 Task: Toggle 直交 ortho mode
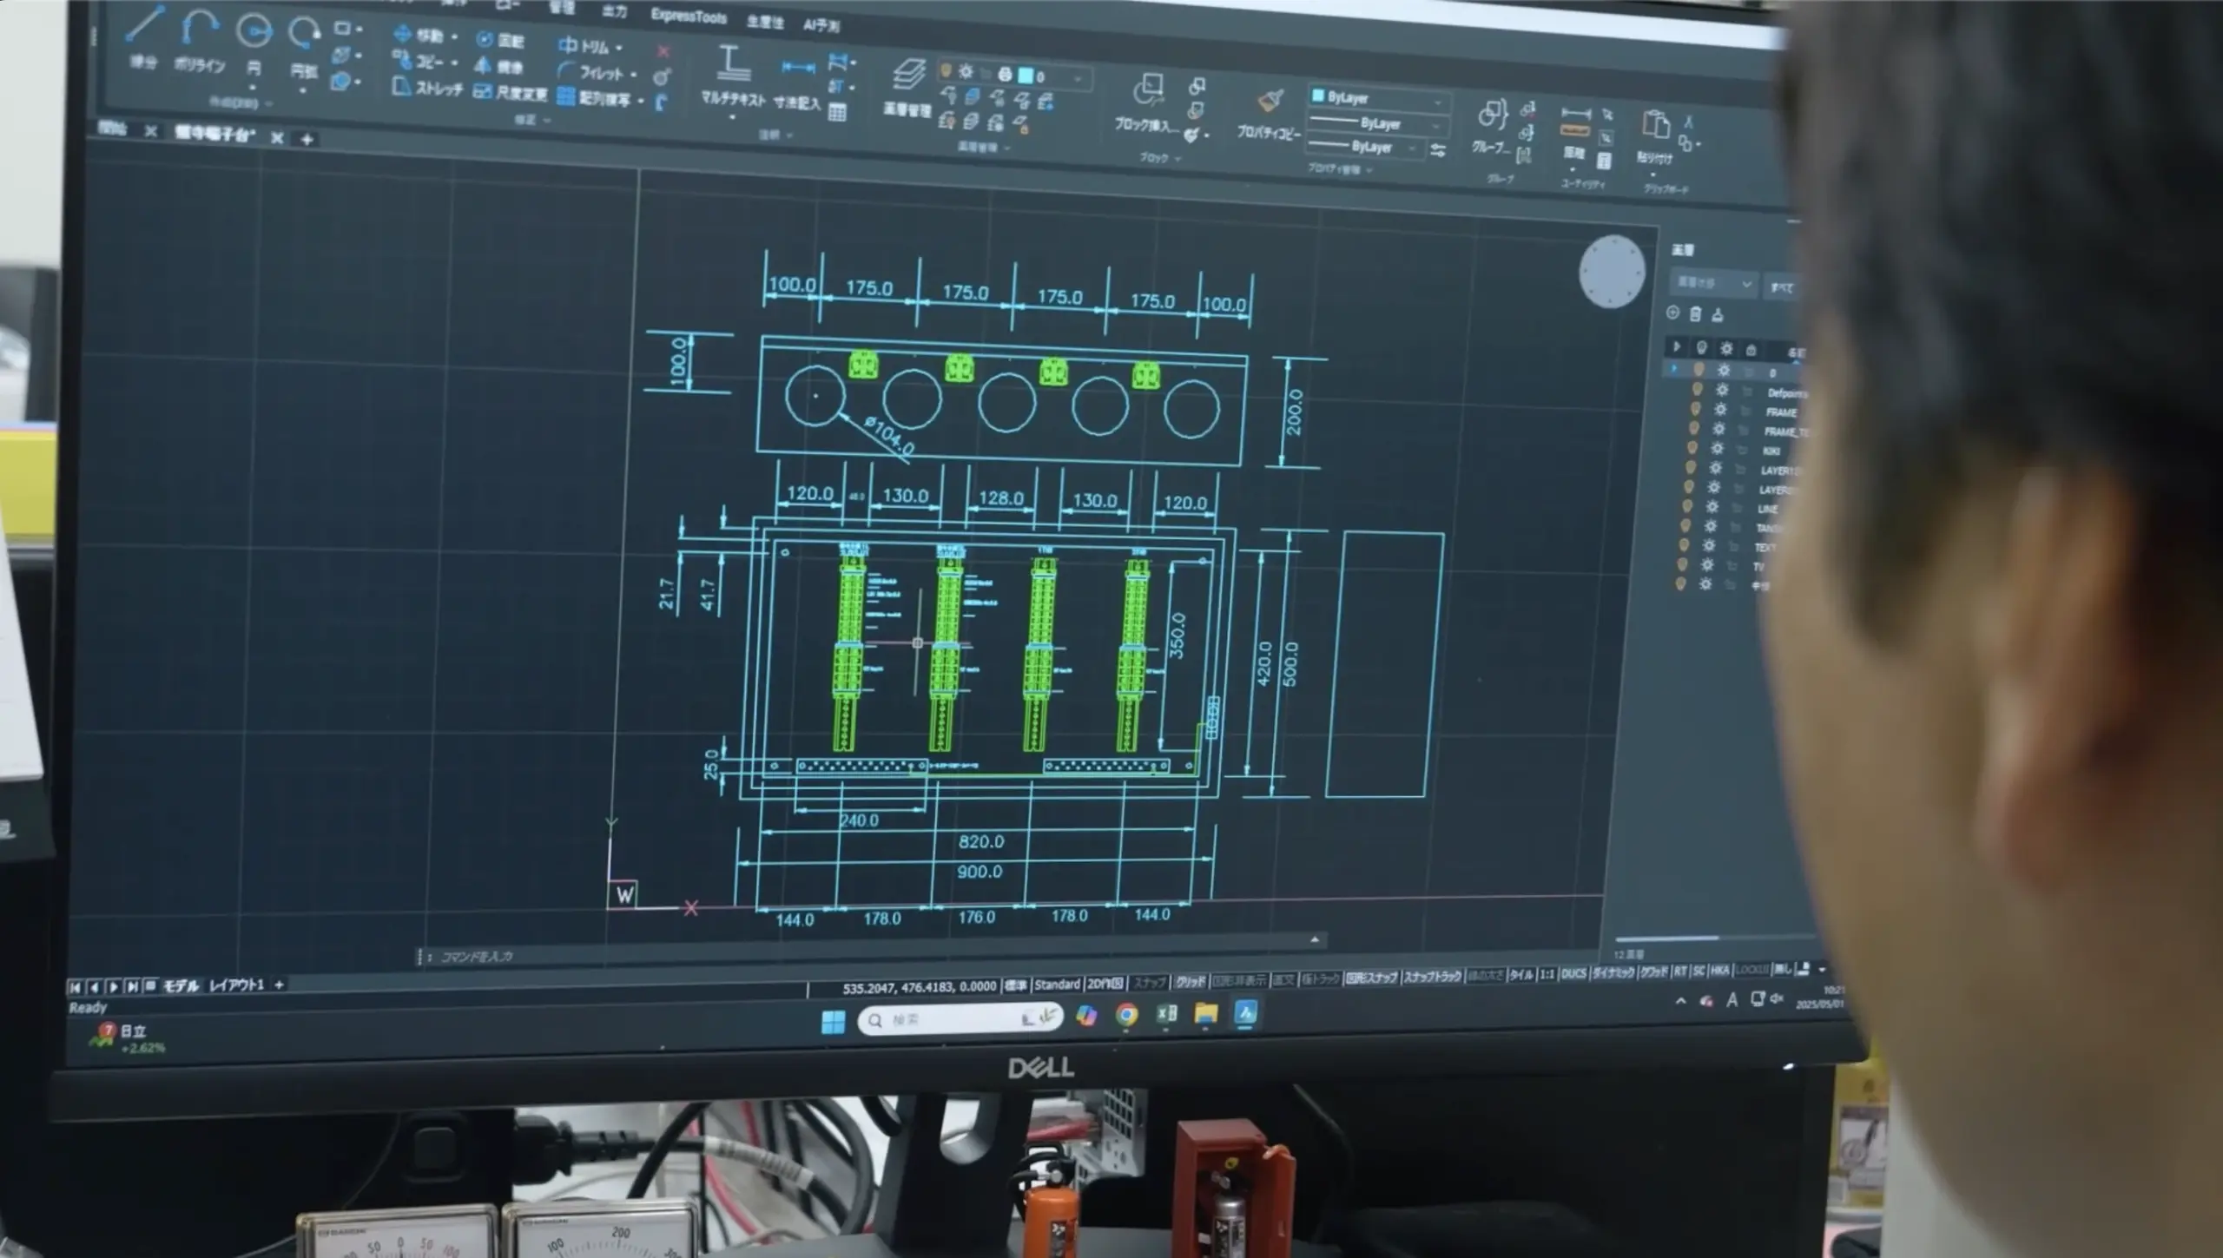(x=1283, y=979)
